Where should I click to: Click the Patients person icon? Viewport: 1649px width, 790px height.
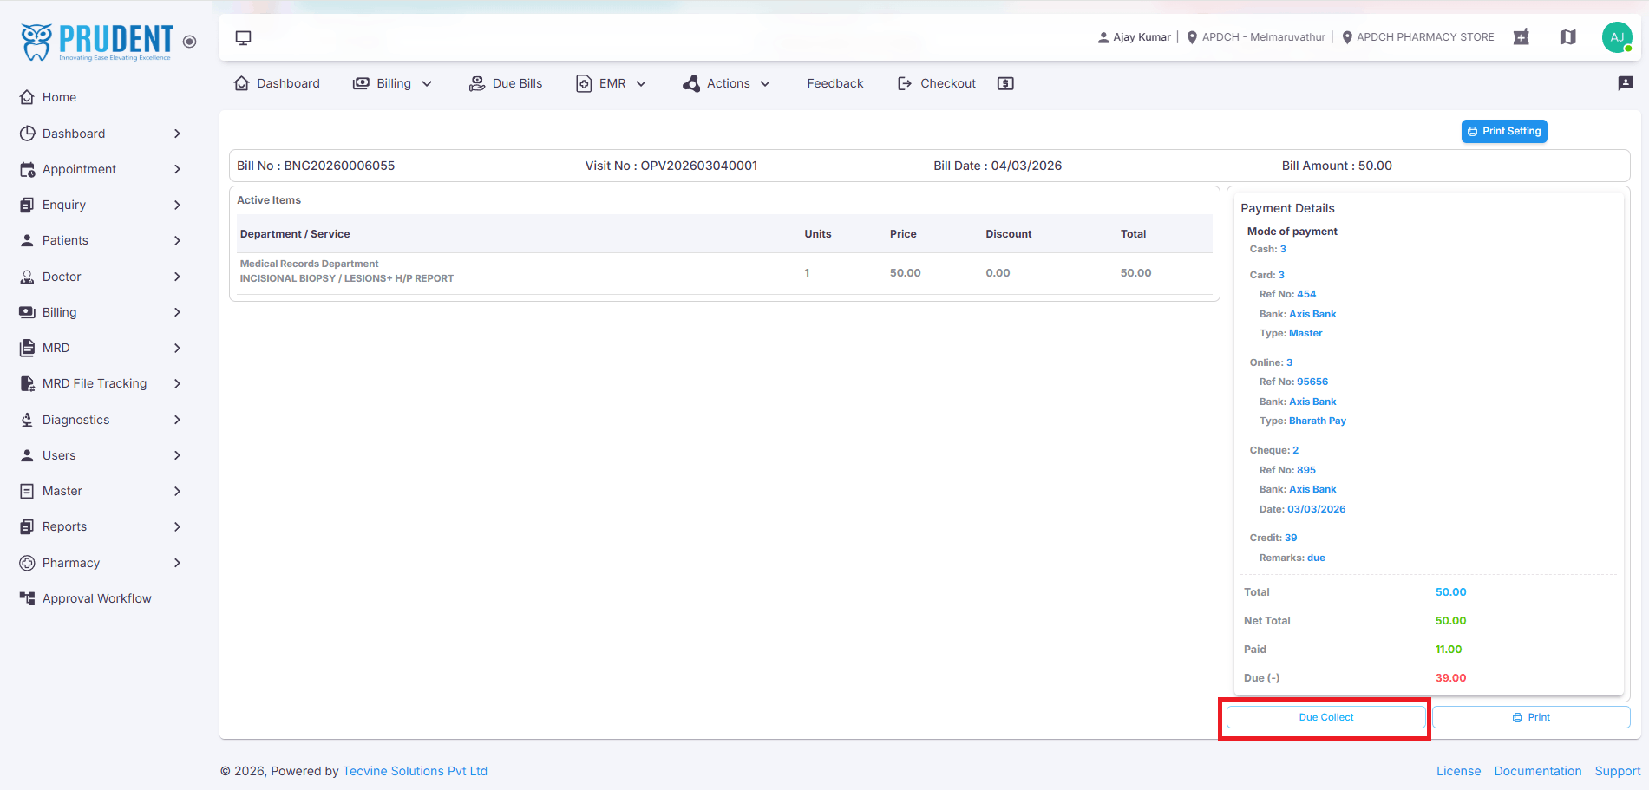tap(27, 240)
